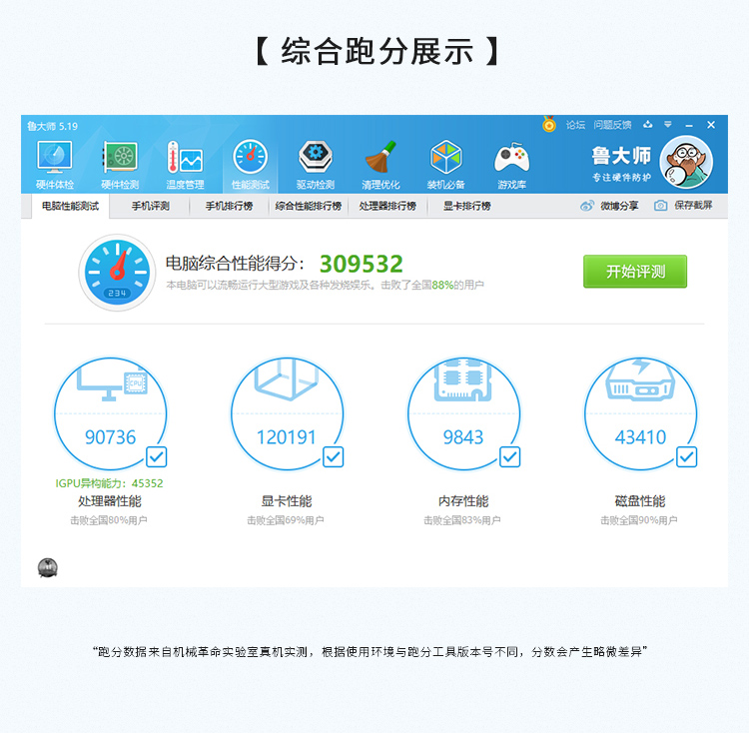The height and width of the screenshot is (733, 749).
Task: Click the overall score 309532
Action: point(362,264)
